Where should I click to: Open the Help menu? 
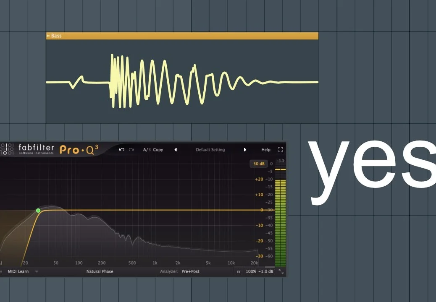tap(266, 150)
